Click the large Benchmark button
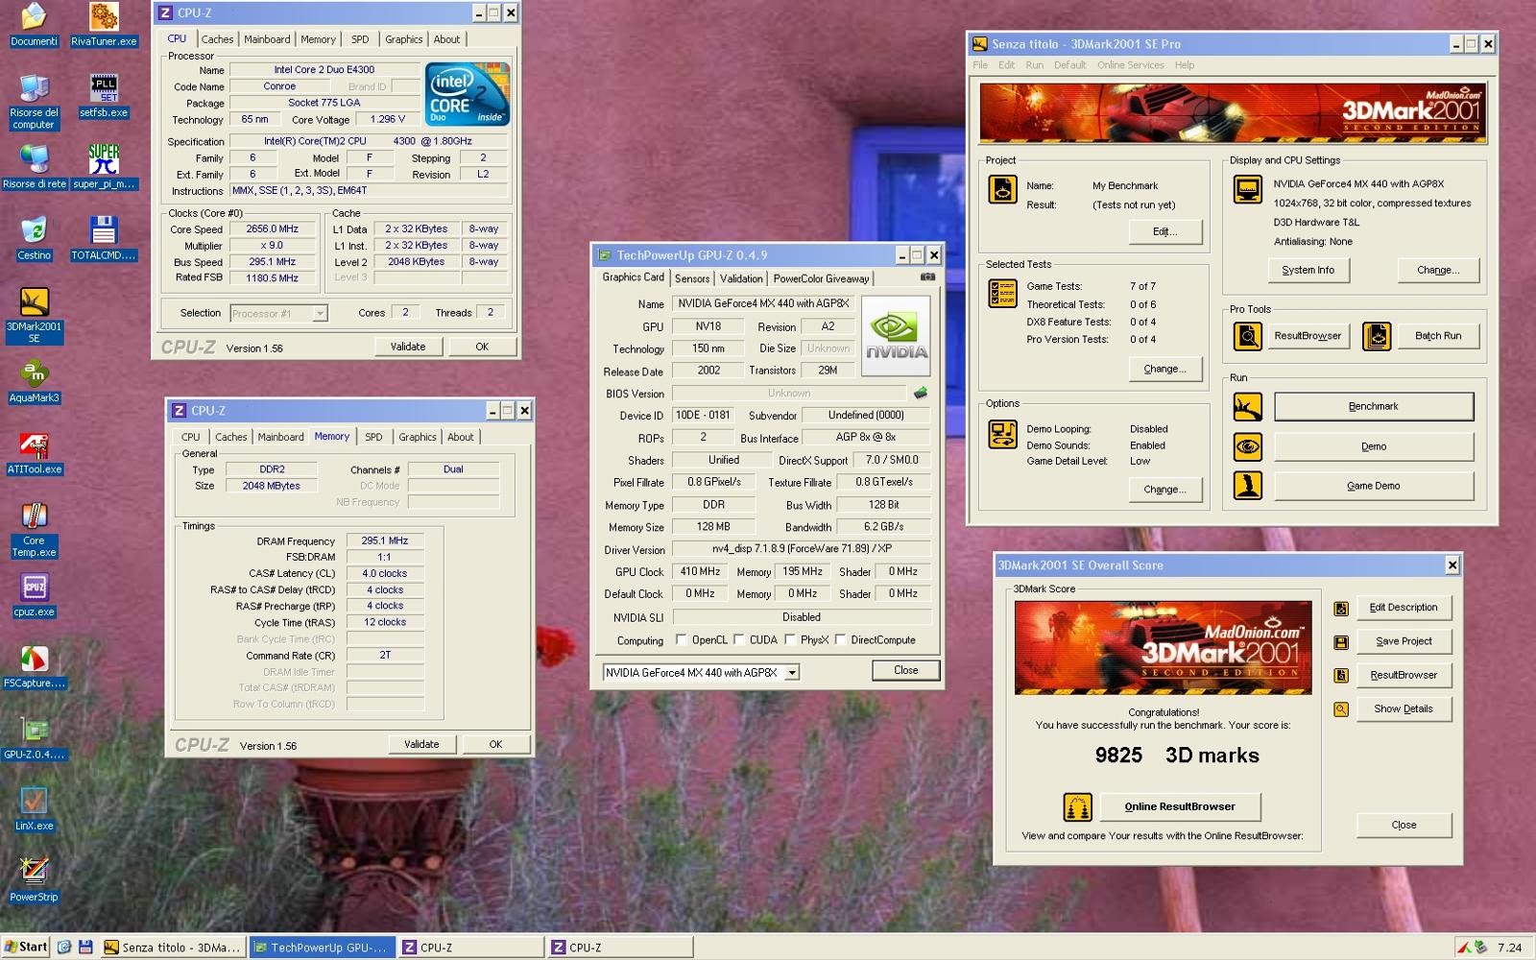1536x960 pixels. (x=1373, y=407)
